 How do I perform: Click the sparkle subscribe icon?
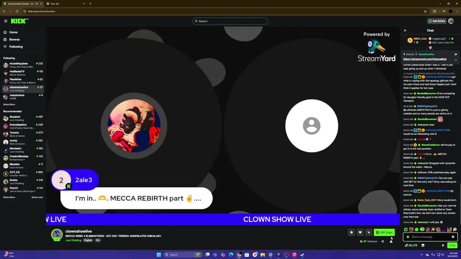(368, 232)
